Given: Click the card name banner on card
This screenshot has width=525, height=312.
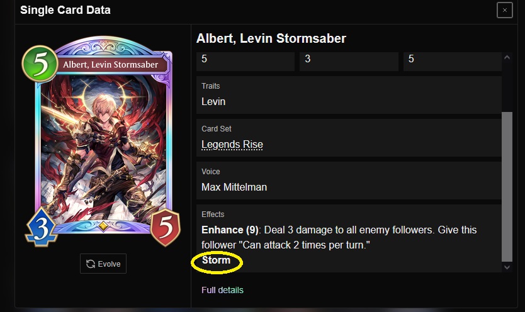Looking at the screenshot, I should 111,65.
